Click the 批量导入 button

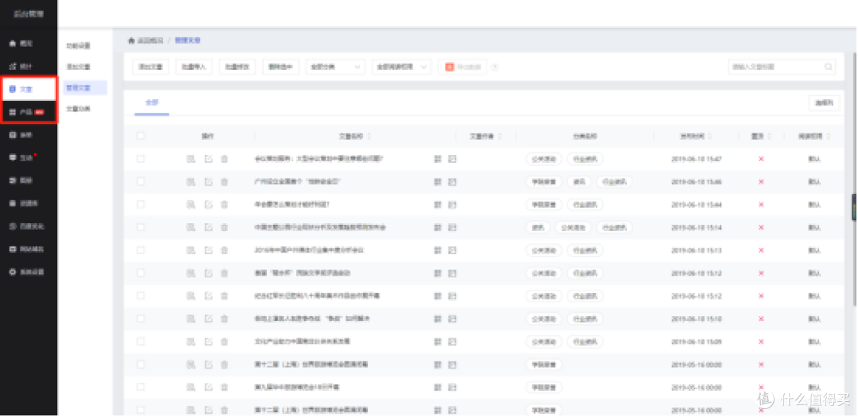pos(194,67)
